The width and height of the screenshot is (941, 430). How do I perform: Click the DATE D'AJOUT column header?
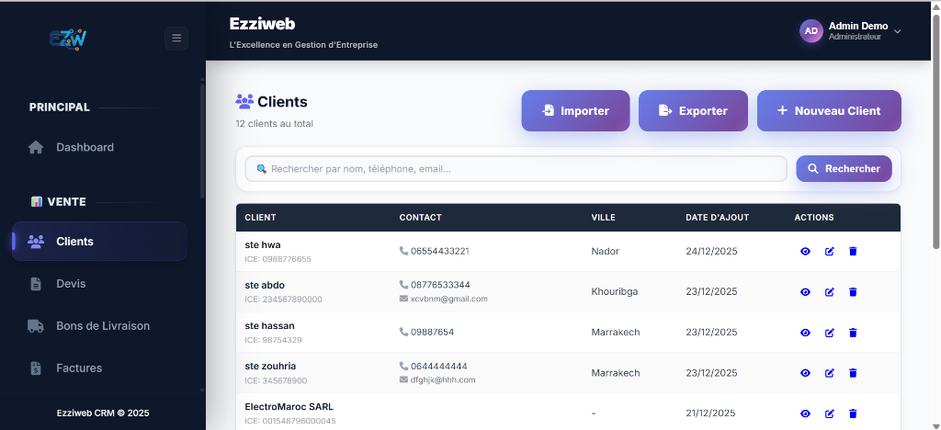click(717, 217)
